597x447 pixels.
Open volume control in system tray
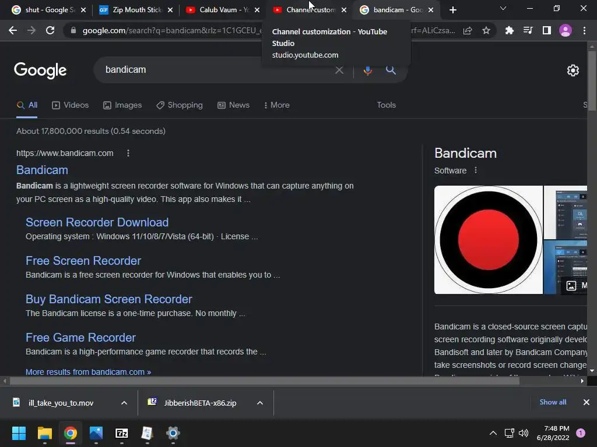click(524, 433)
